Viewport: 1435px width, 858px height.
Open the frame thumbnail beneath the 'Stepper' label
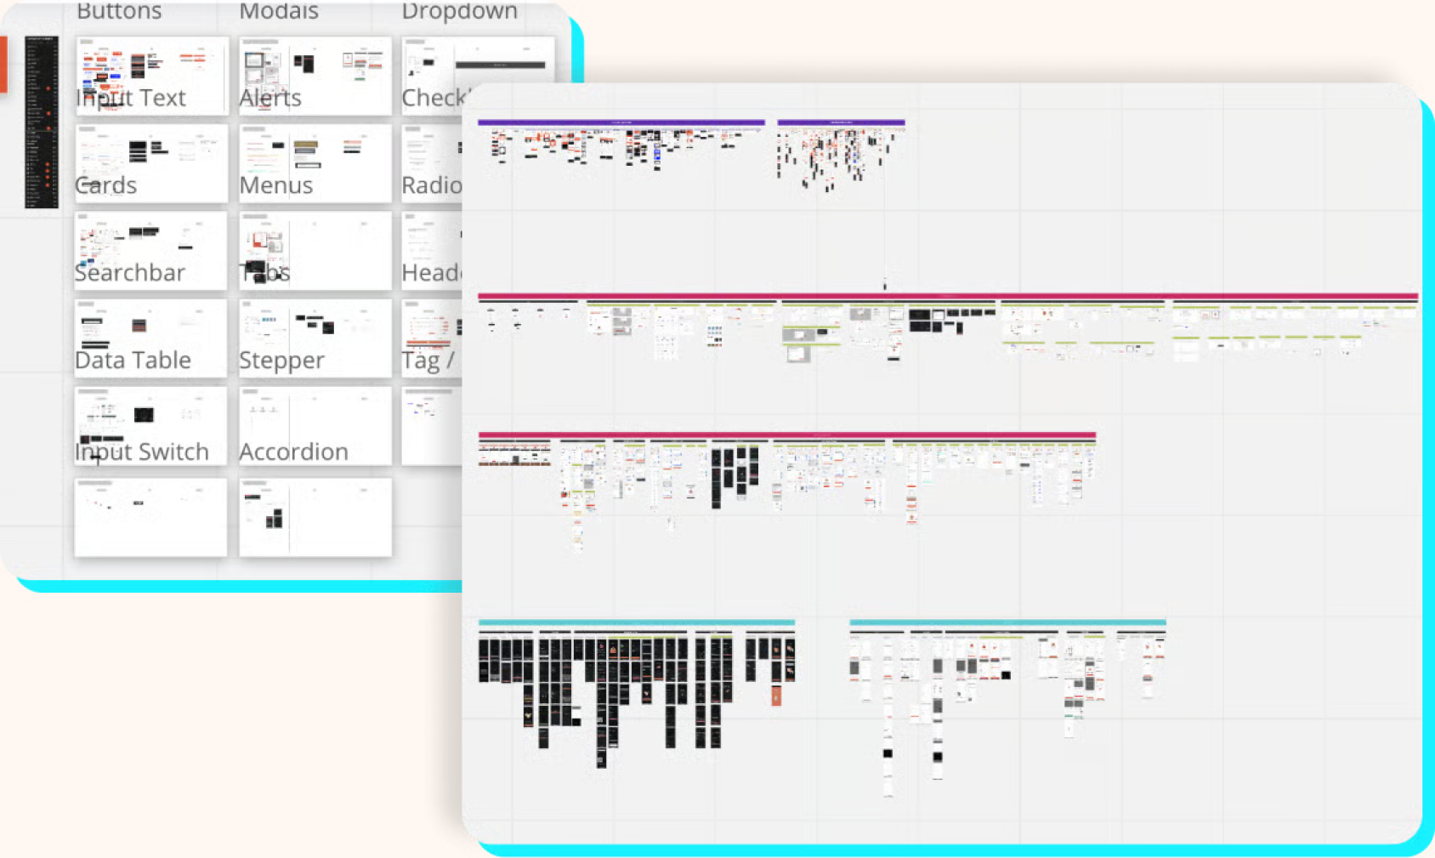click(x=315, y=426)
